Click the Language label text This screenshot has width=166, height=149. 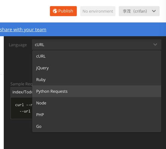tap(18, 45)
